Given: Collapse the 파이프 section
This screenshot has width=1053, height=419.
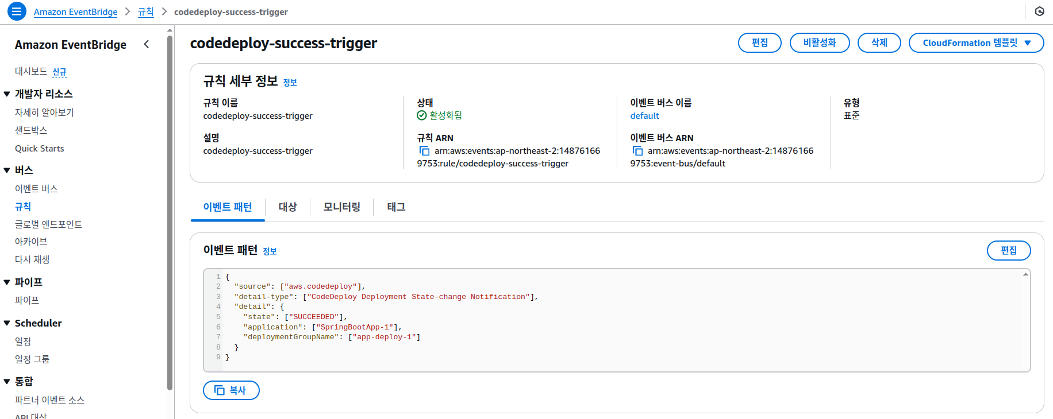Looking at the screenshot, I should click(7, 282).
